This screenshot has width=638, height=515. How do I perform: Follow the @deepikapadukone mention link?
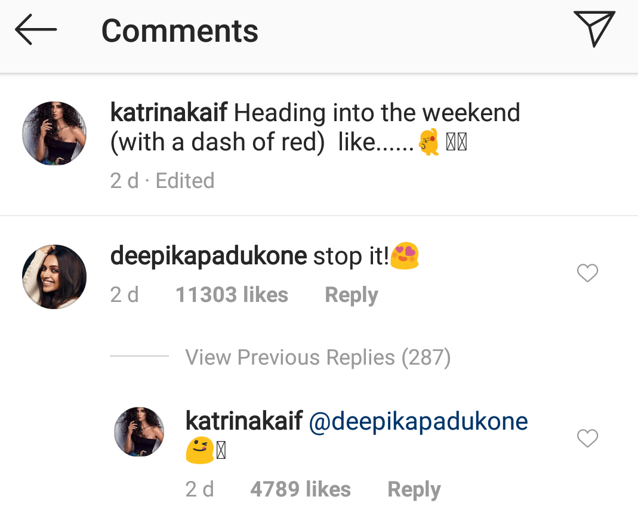[x=418, y=421]
